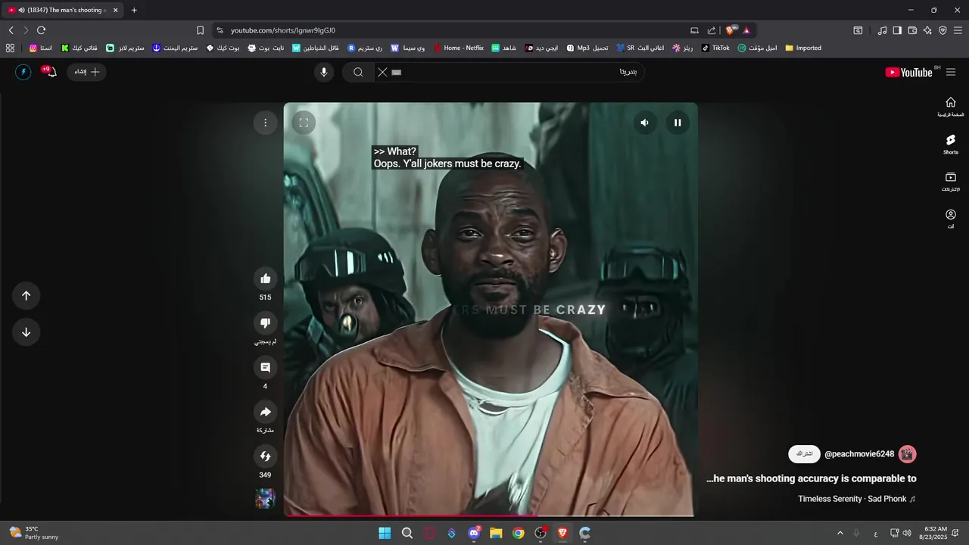
Task: Open the Mp3 bookmark
Action: point(587,48)
